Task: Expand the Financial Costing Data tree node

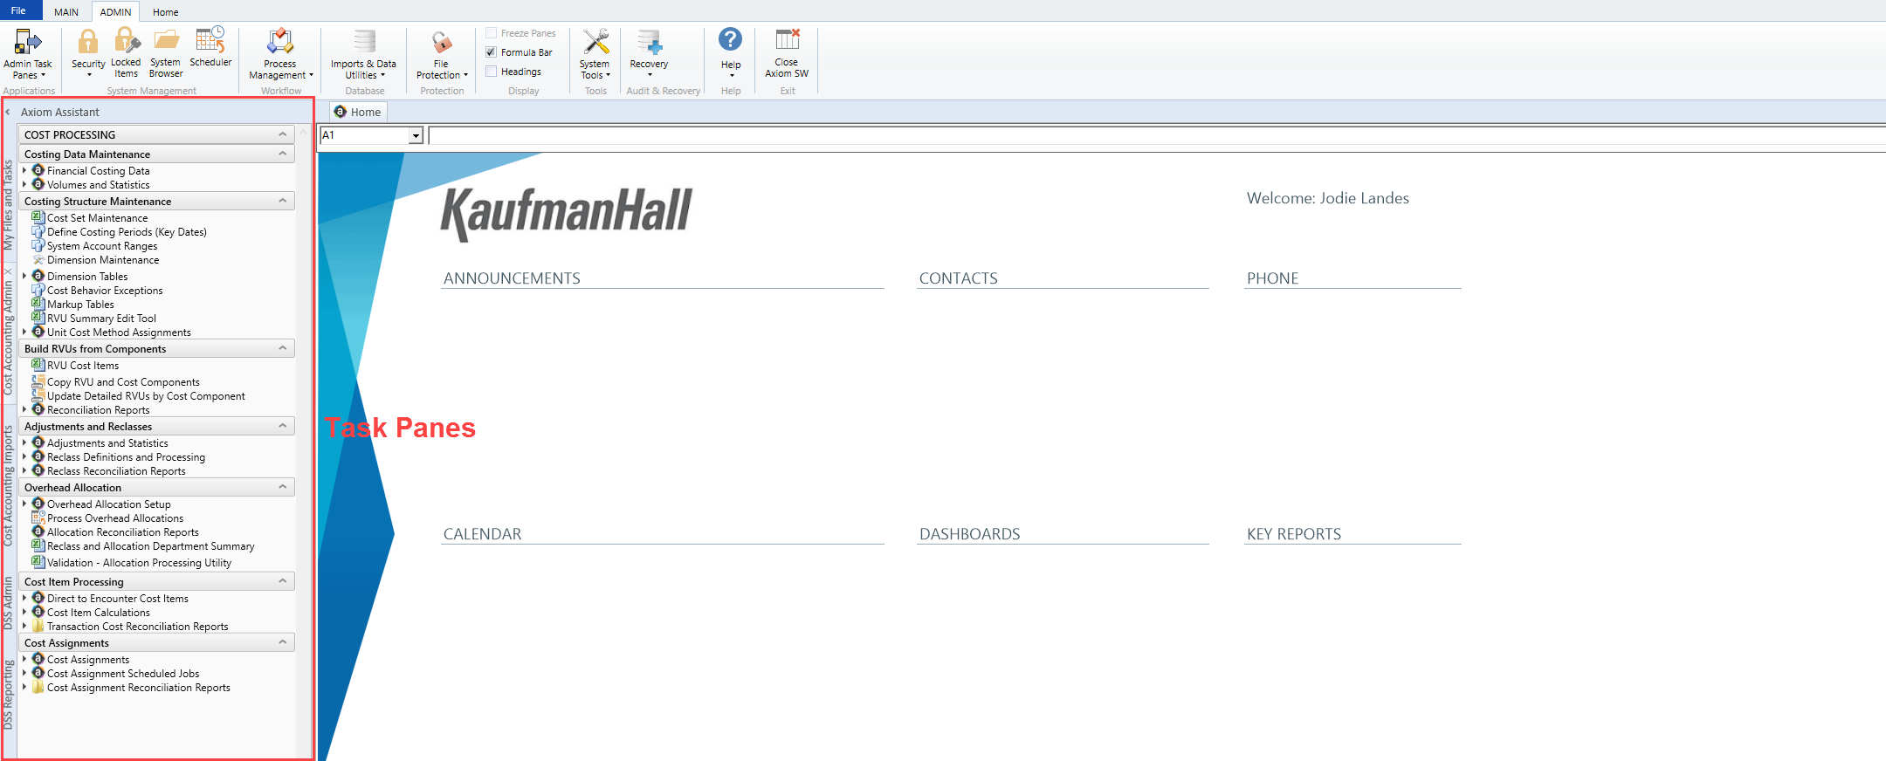Action: [x=24, y=171]
